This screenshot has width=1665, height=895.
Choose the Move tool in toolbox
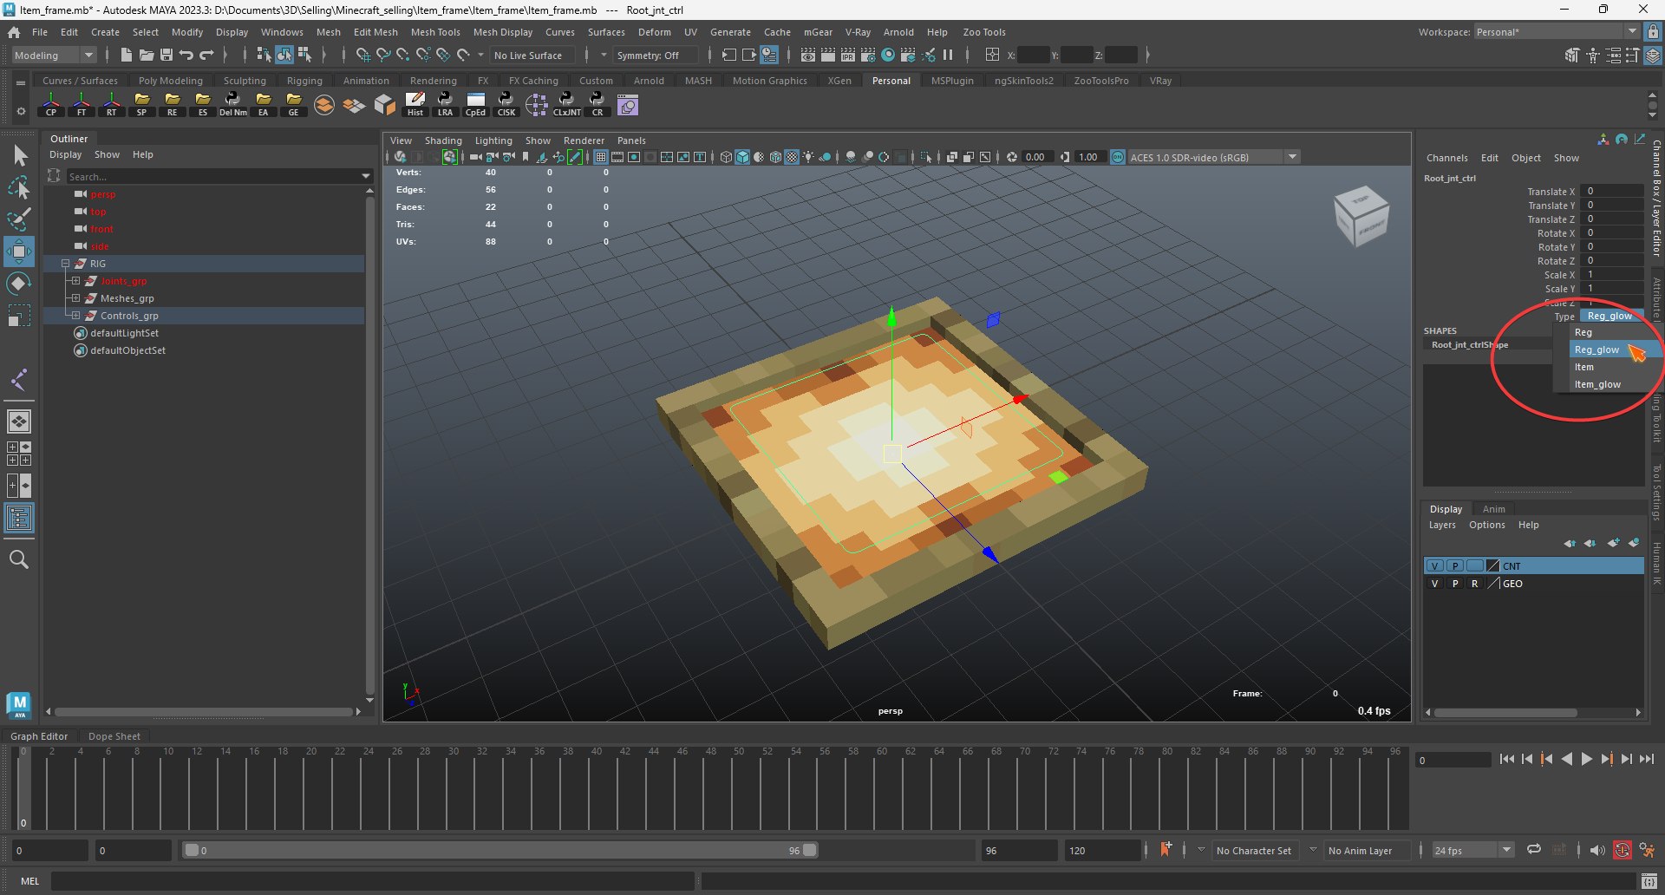point(19,252)
